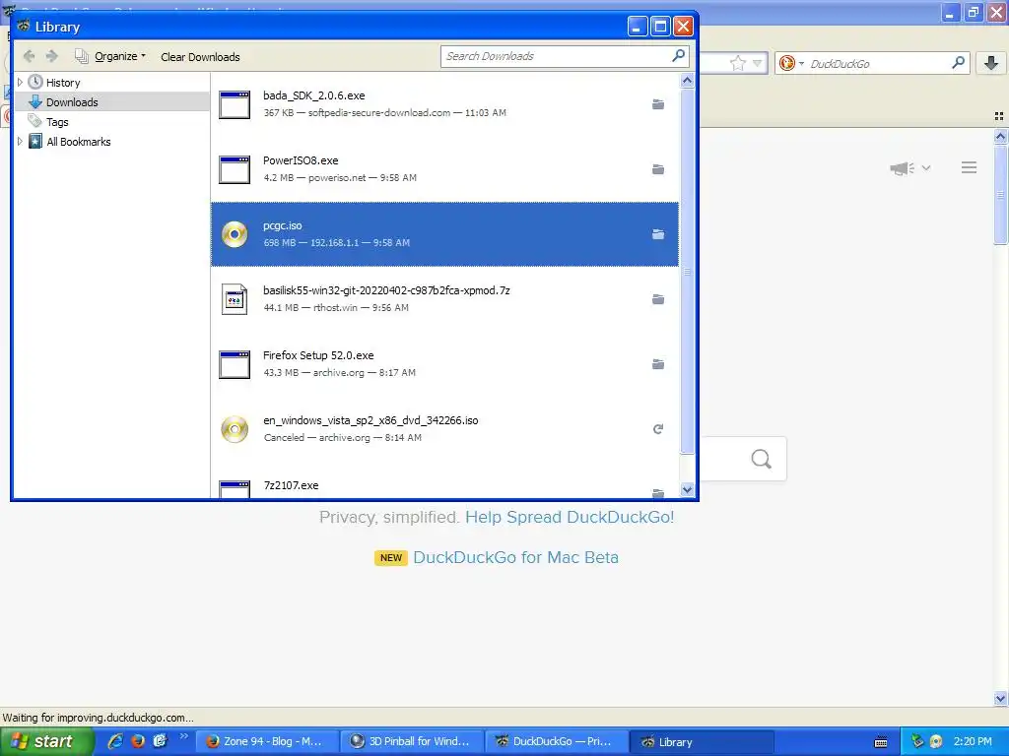Open the bookmark star dropdown arrow
The width and height of the screenshot is (1009, 756).
pyautogui.click(x=758, y=63)
